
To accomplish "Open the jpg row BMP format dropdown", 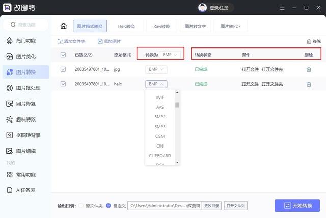I will pyautogui.click(x=156, y=69).
